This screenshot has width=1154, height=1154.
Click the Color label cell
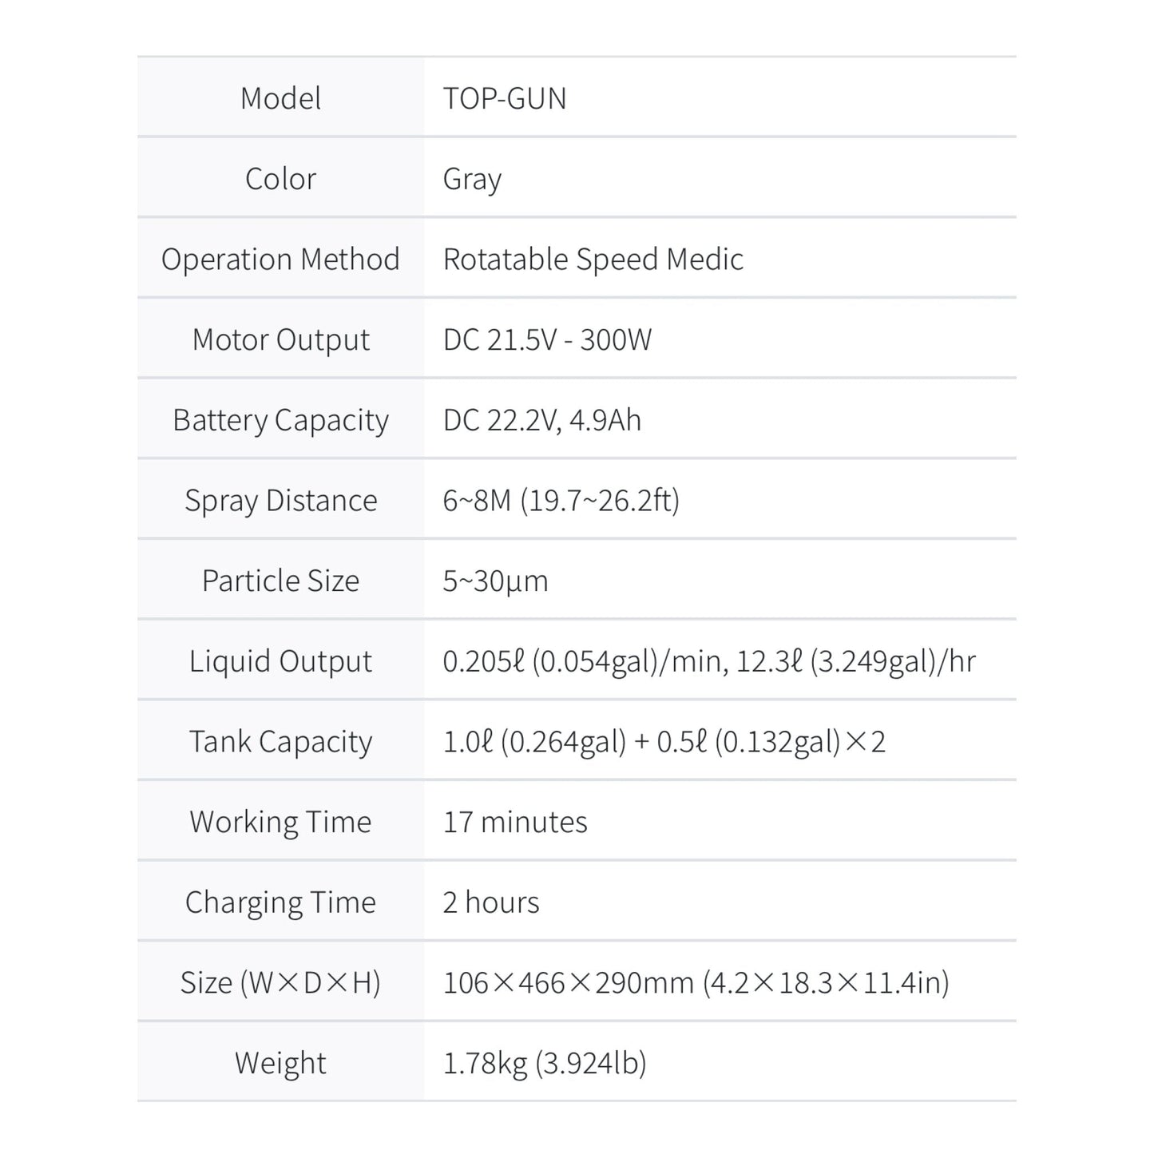tap(280, 179)
